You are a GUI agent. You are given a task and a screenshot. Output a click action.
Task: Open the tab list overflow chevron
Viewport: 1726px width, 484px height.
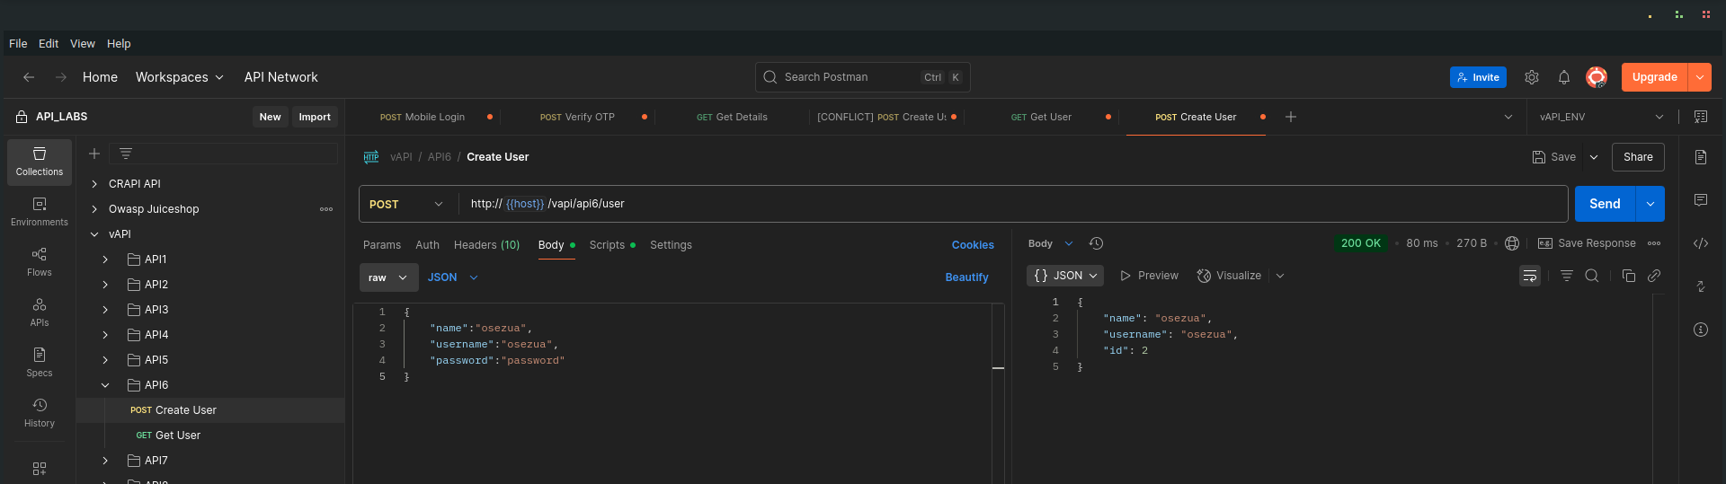point(1508,117)
